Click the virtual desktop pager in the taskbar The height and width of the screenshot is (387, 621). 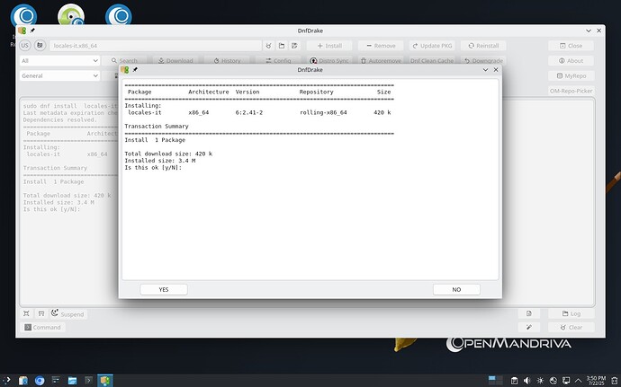pos(495,380)
